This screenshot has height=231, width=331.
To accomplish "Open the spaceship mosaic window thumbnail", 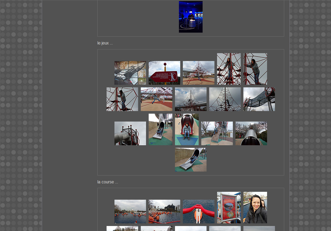I will click(130, 73).
